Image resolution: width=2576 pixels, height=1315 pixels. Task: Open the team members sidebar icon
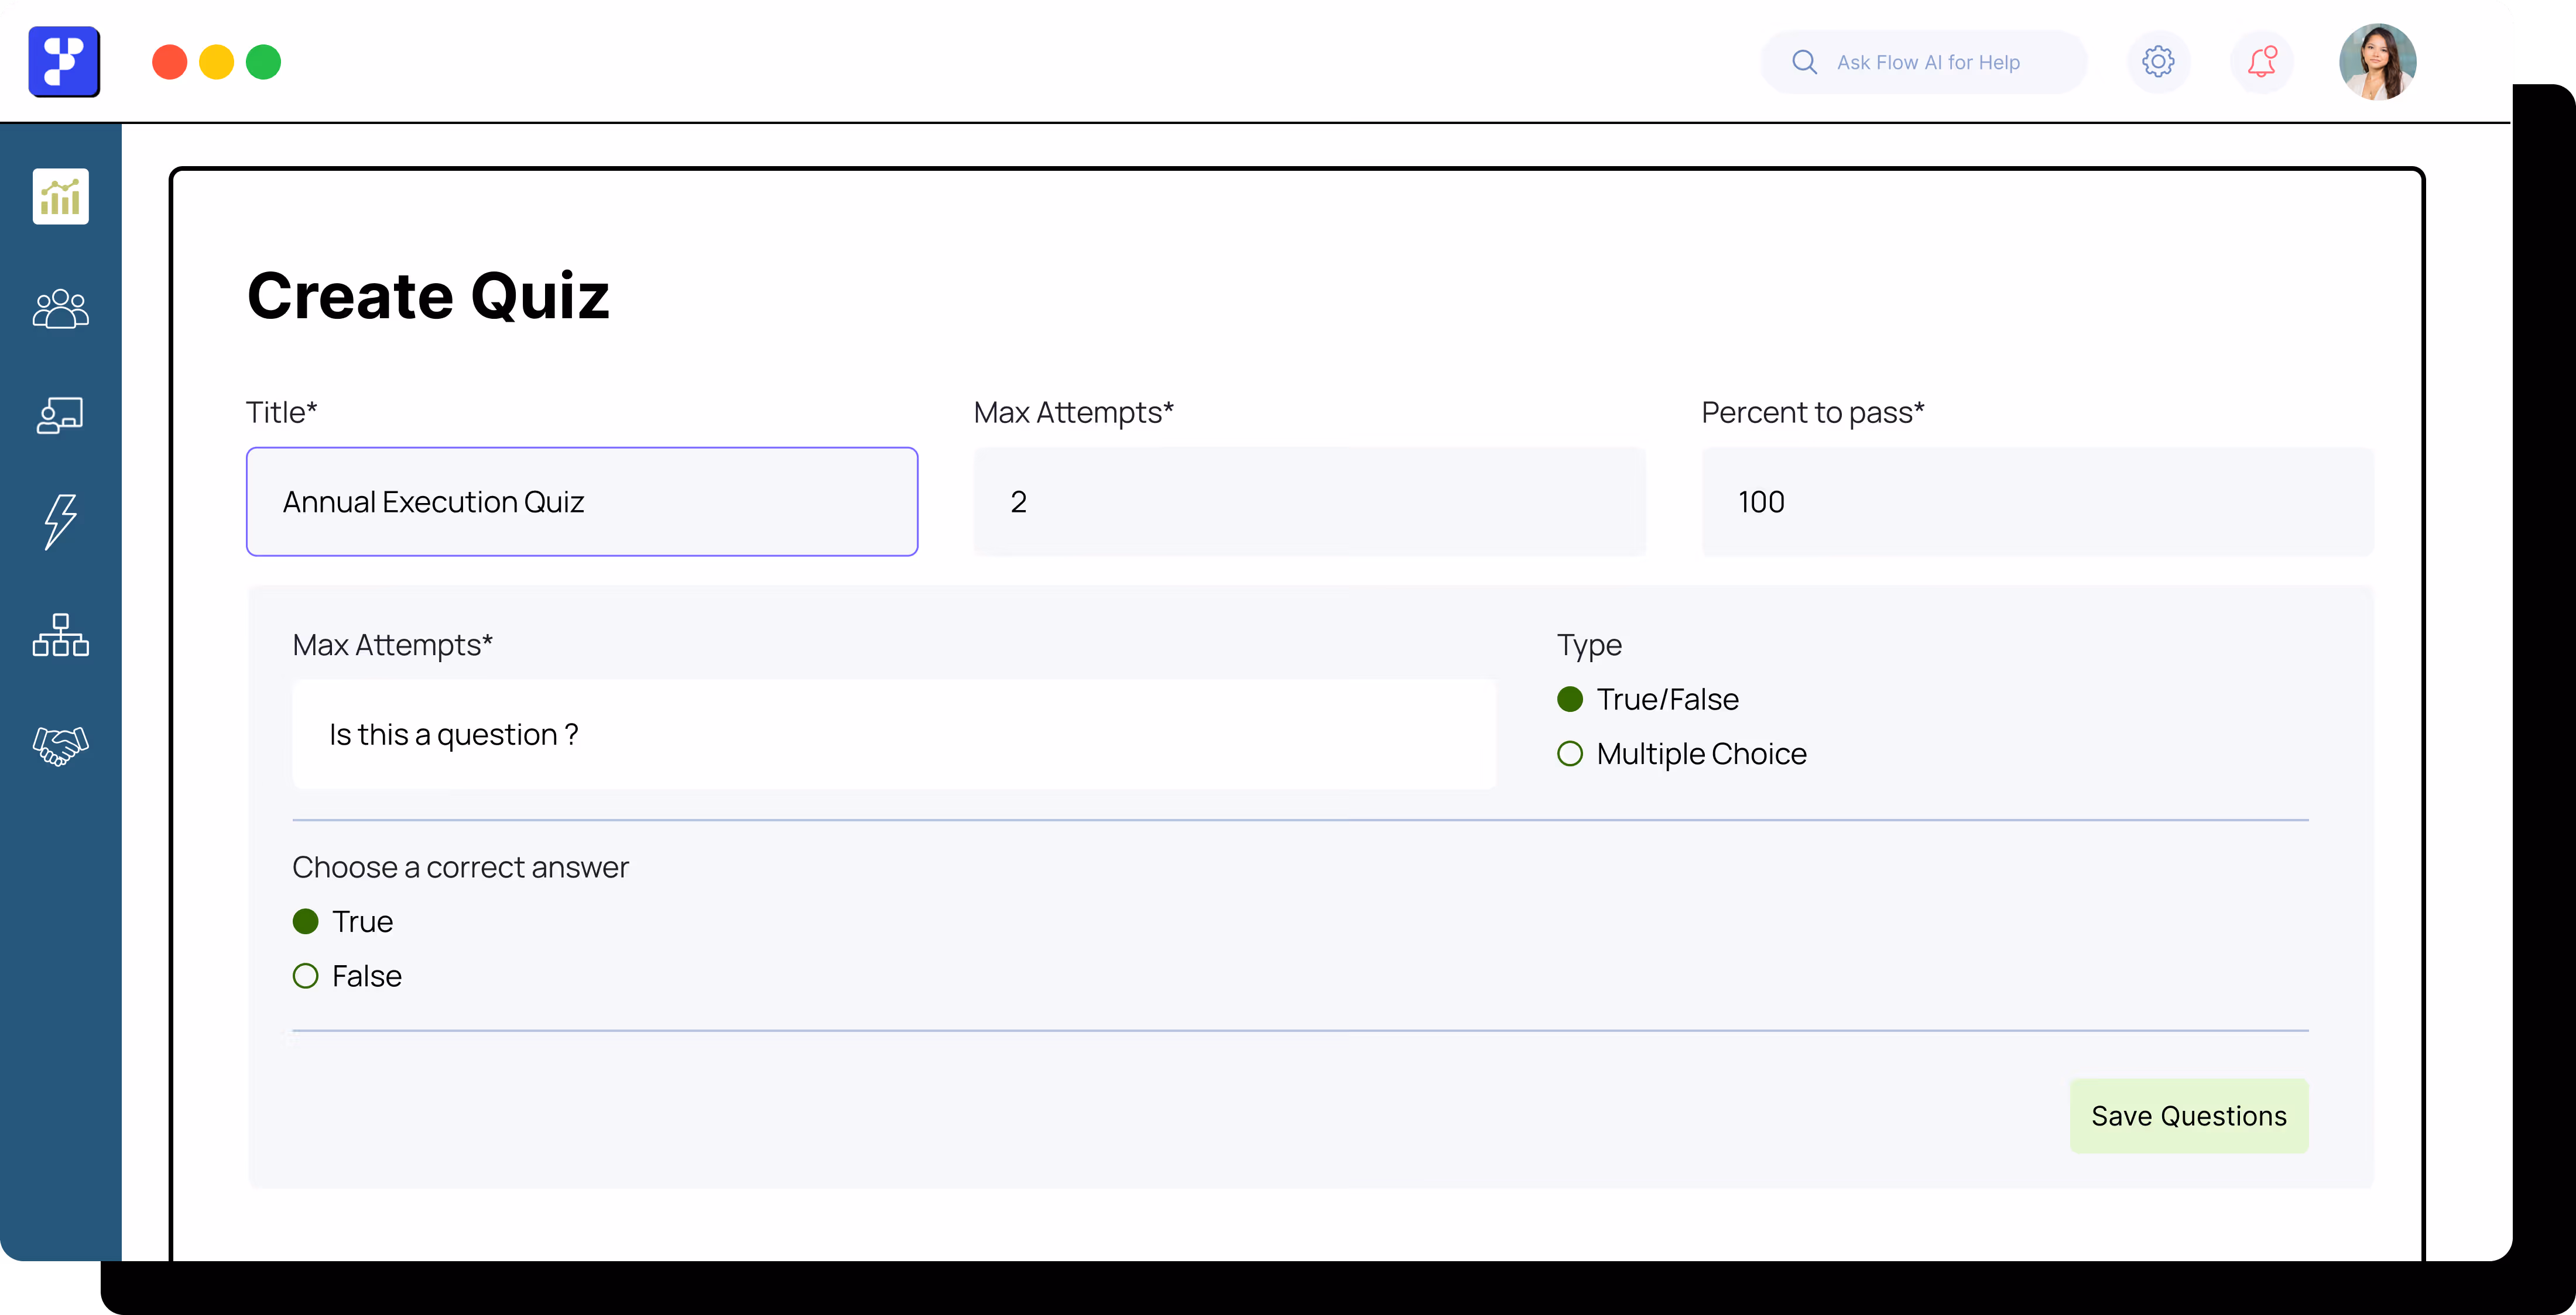(60, 309)
